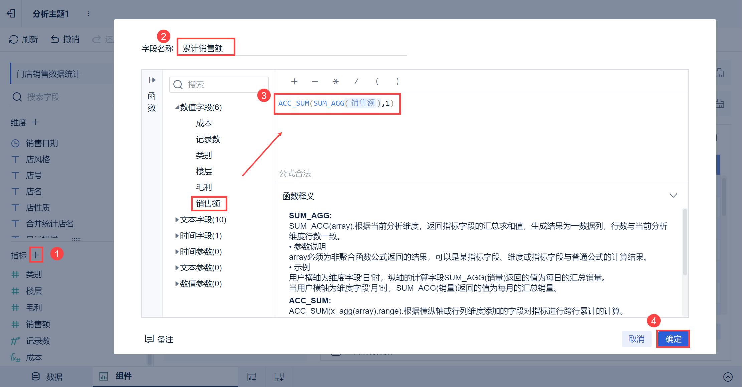Expand the 文本字段(10) group
This screenshot has width=742, height=387.
tap(177, 220)
